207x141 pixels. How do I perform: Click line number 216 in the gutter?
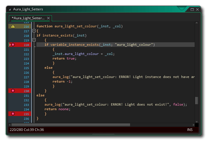[x=26, y=26]
